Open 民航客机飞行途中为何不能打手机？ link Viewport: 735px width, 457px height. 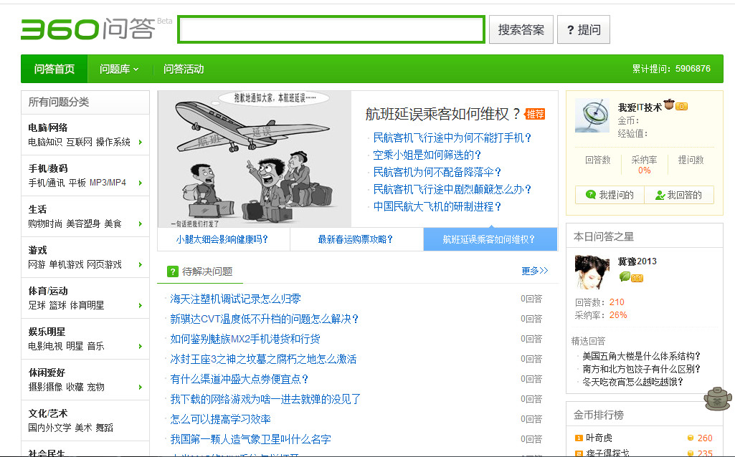click(452, 138)
